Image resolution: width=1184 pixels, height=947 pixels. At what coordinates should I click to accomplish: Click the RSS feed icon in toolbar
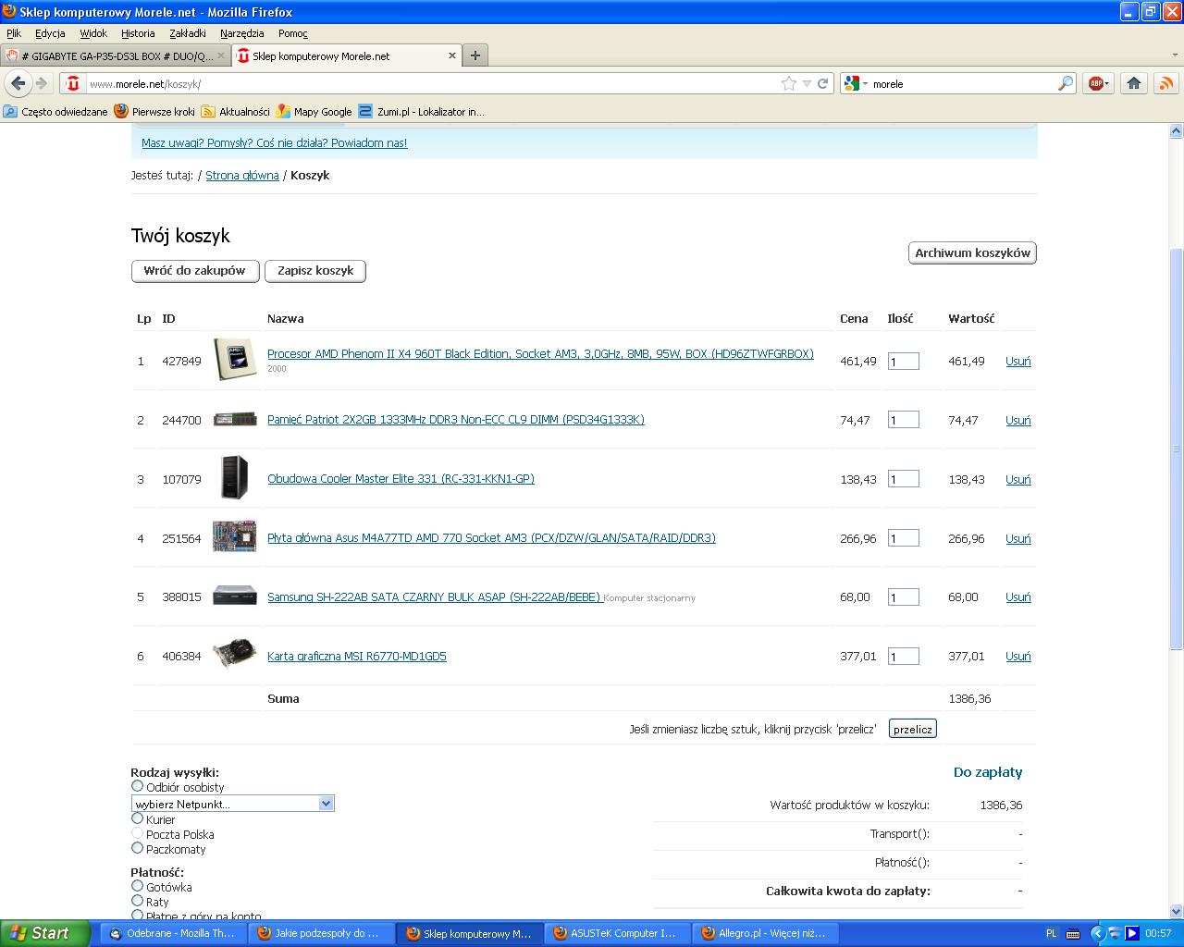coord(1165,83)
